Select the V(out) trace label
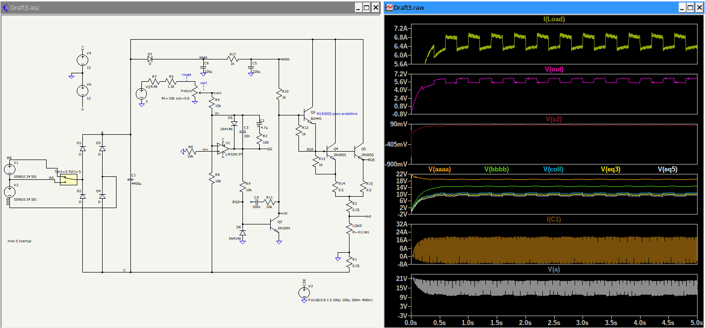Screen dimensions: 705x328 [554, 69]
